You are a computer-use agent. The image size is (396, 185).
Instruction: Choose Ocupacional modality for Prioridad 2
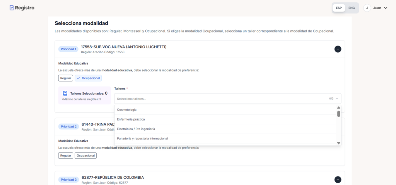(86, 156)
